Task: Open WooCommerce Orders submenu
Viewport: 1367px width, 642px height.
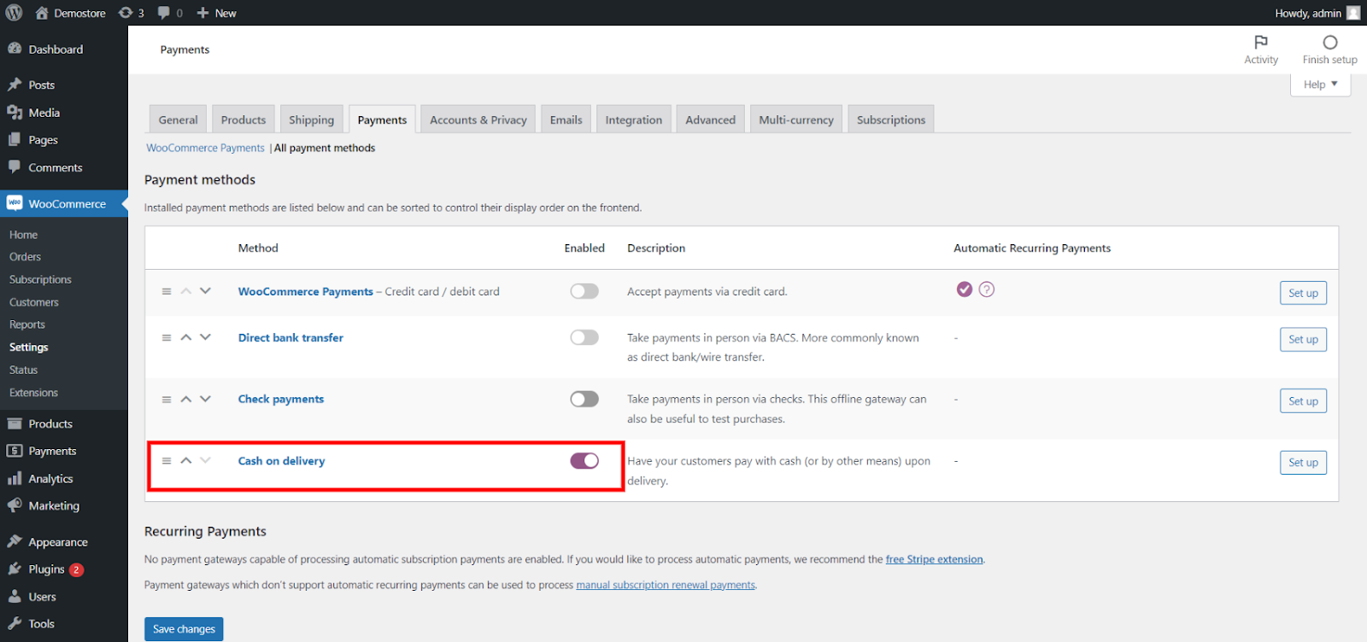Action: (x=26, y=257)
